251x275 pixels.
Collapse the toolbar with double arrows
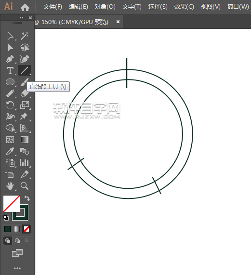(x=22, y=18)
